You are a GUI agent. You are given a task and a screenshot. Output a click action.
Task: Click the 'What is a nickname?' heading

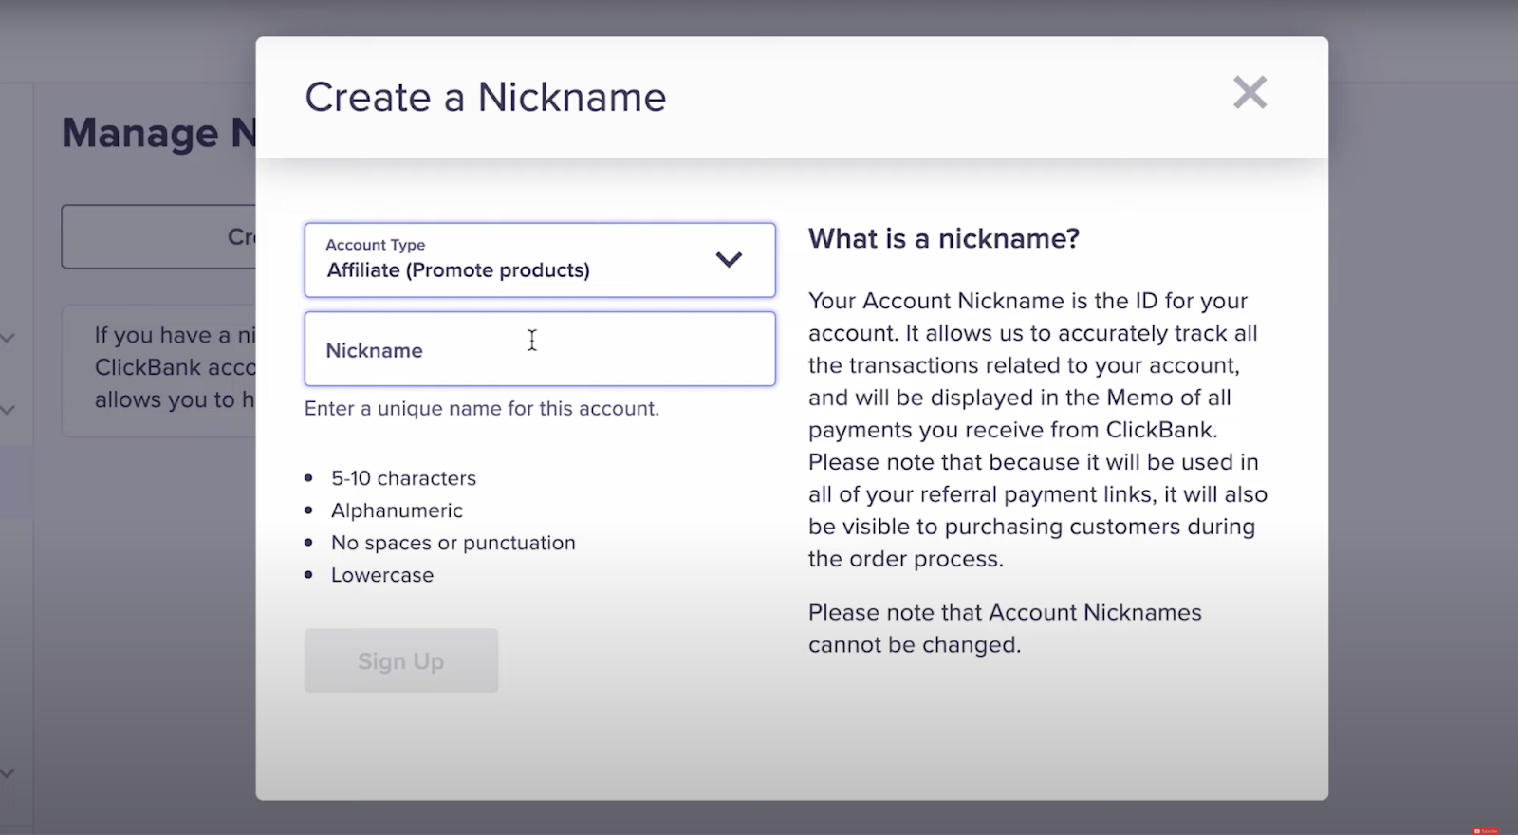943,238
